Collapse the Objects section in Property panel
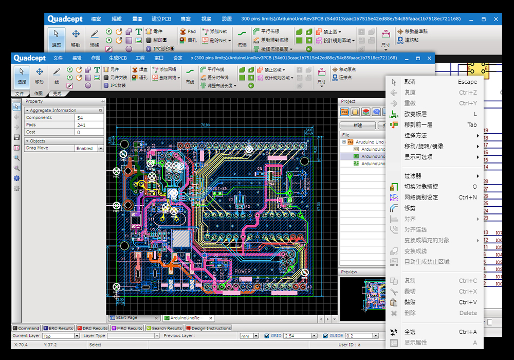514x360 pixels. pyautogui.click(x=27, y=141)
